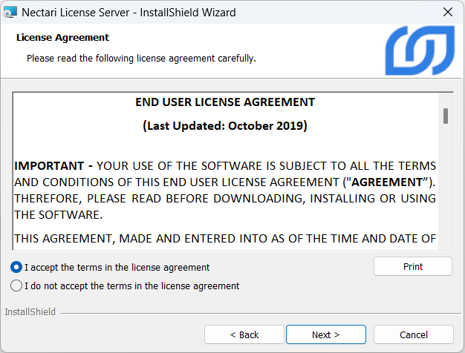
Task: Click the Last Updated October 2019 line
Action: point(225,125)
